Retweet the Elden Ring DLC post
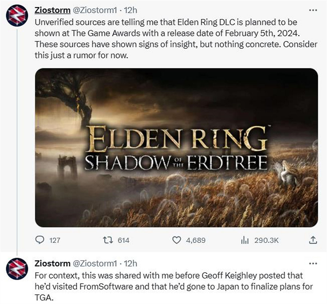Image resolution: width=327 pixels, height=304 pixels. 108,240
